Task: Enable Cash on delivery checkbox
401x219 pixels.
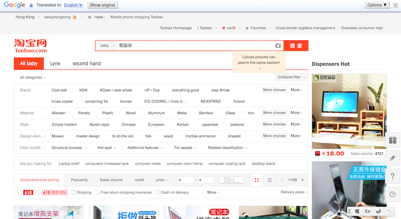Action: pos(157,192)
